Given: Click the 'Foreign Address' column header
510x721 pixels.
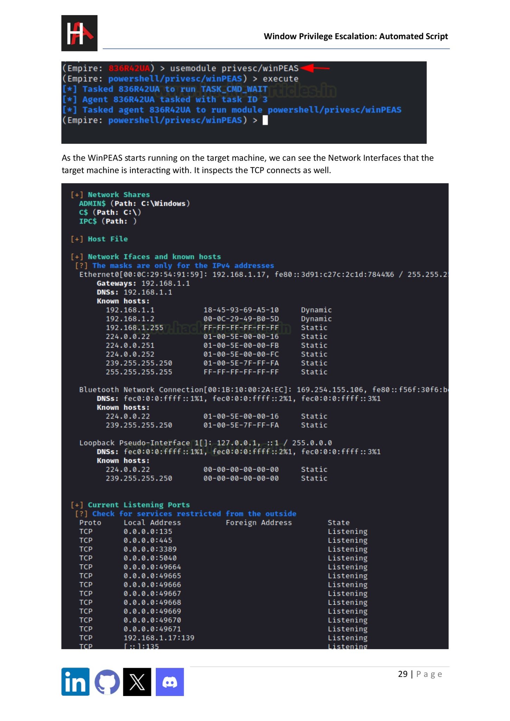Looking at the screenshot, I should point(259,523).
